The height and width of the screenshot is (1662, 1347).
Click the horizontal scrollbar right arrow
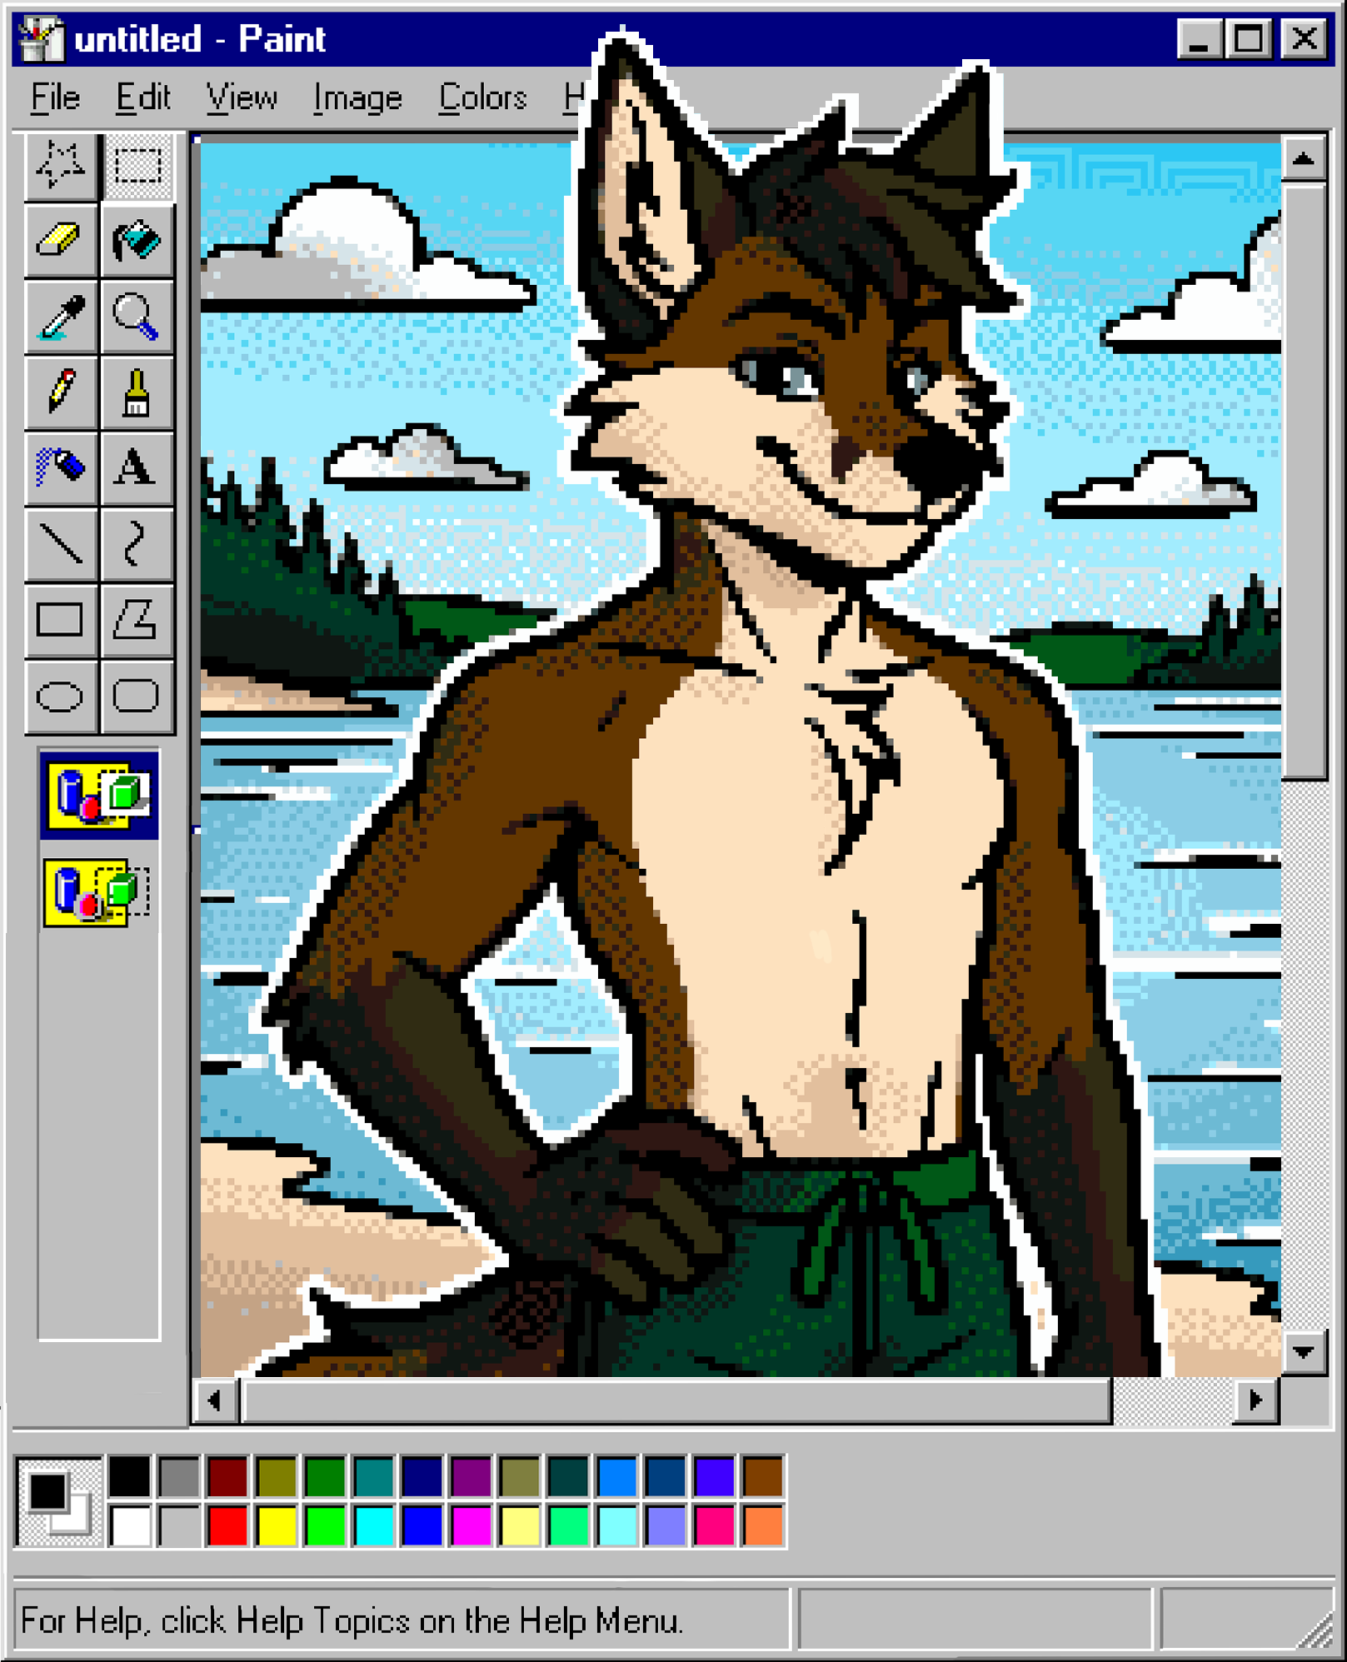click(x=1255, y=1400)
